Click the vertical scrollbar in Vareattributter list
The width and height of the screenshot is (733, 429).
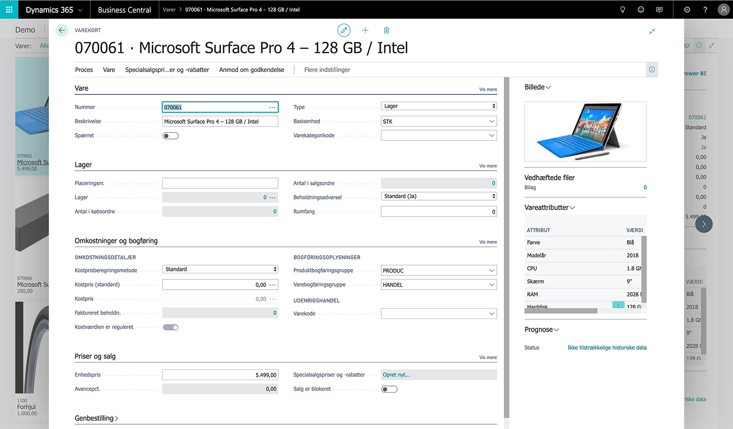click(x=644, y=270)
